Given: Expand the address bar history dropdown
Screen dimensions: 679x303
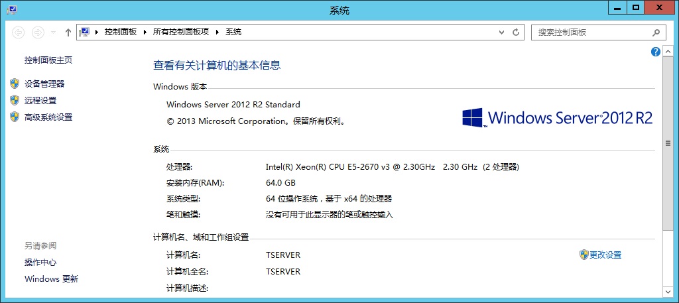Looking at the screenshot, I should [x=501, y=32].
